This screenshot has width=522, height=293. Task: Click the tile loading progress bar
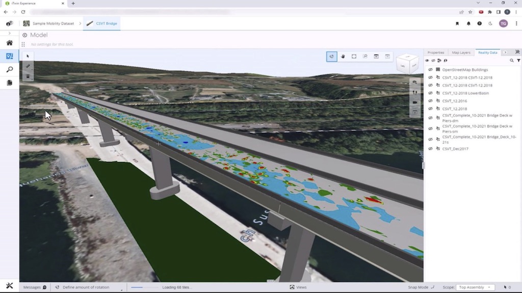coord(144,287)
